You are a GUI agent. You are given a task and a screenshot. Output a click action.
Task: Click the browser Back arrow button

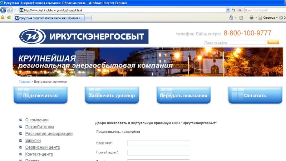click(3, 10)
